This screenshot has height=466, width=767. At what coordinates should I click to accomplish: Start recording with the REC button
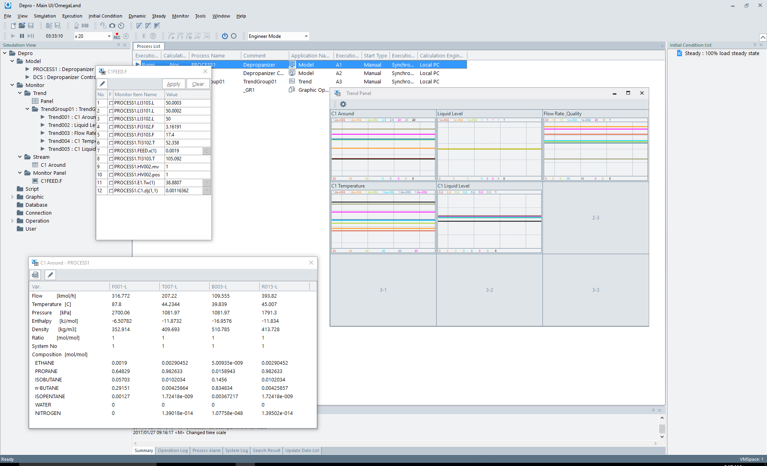117,36
